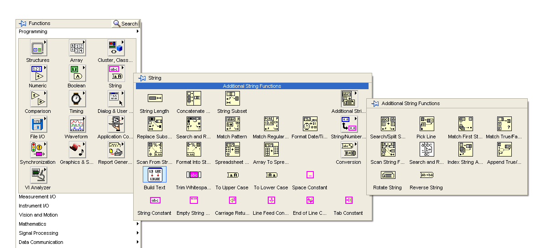Select the Match First String function

coord(466,124)
